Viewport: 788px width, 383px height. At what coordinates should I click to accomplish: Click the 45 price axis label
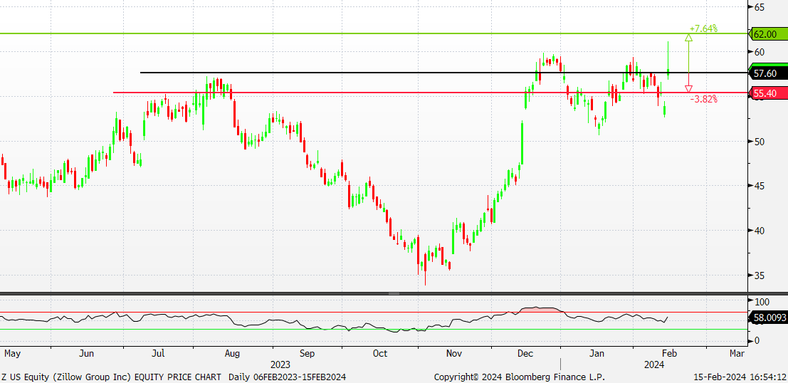click(760, 186)
